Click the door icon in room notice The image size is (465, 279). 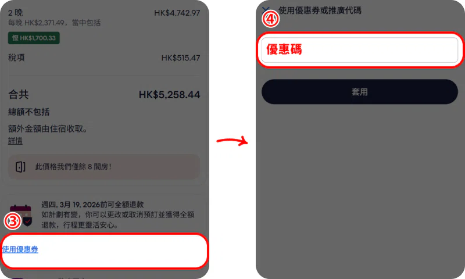[20, 167]
